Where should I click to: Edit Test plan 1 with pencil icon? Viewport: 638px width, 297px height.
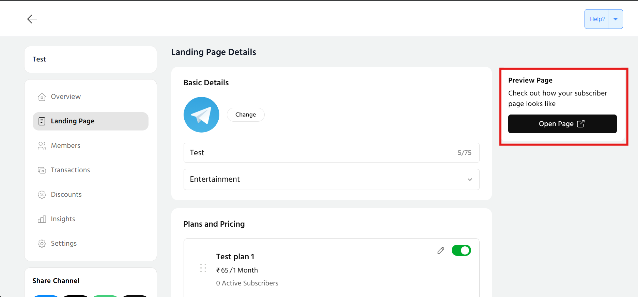[x=440, y=250]
